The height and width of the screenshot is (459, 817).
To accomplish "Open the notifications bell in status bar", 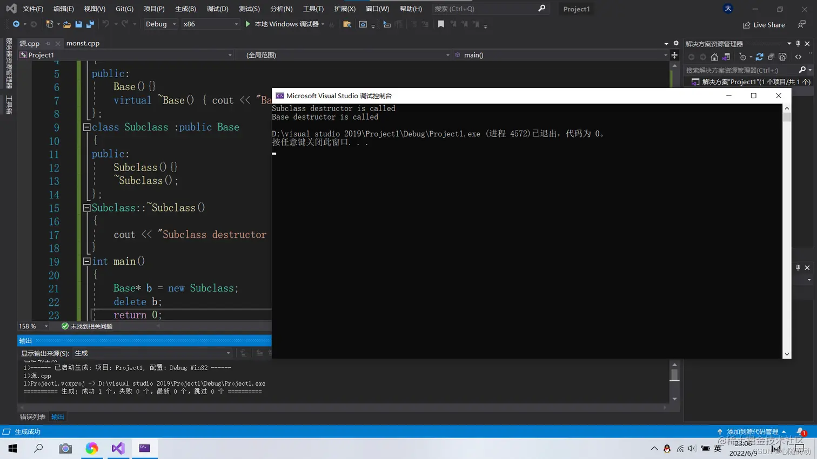I will [x=801, y=431].
